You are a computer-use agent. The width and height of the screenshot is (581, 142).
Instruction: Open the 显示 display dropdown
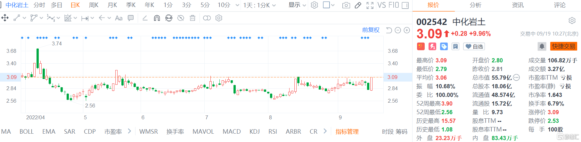297,5
